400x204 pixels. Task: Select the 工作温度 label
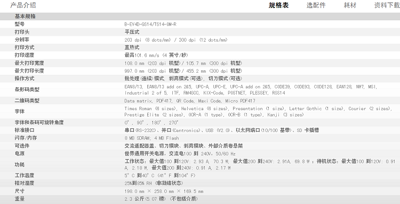25,175
